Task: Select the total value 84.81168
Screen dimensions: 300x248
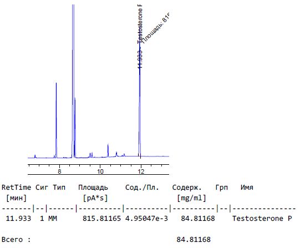Action: (194, 240)
